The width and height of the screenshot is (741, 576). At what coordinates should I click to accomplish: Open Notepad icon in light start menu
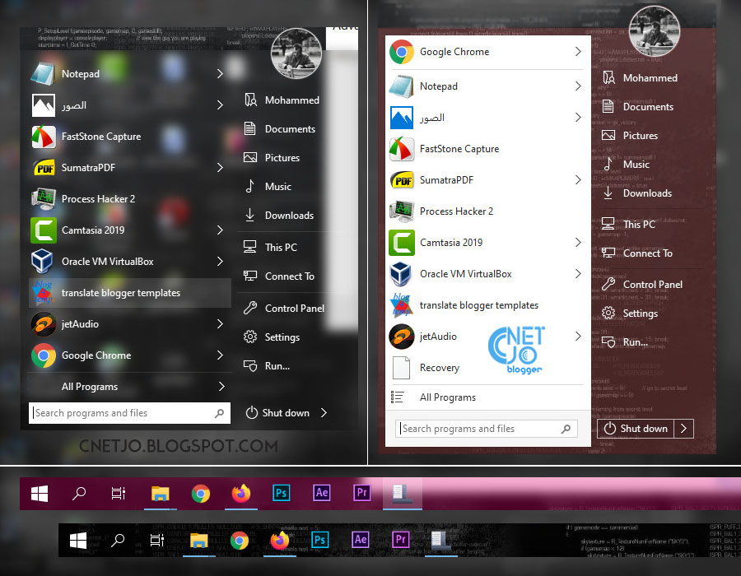click(x=402, y=86)
